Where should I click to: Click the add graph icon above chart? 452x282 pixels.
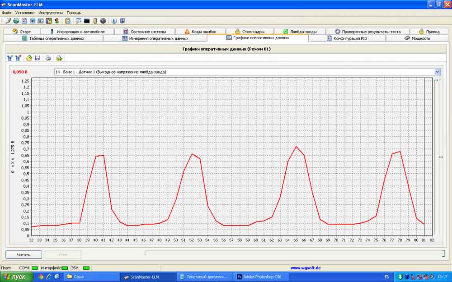point(10,58)
